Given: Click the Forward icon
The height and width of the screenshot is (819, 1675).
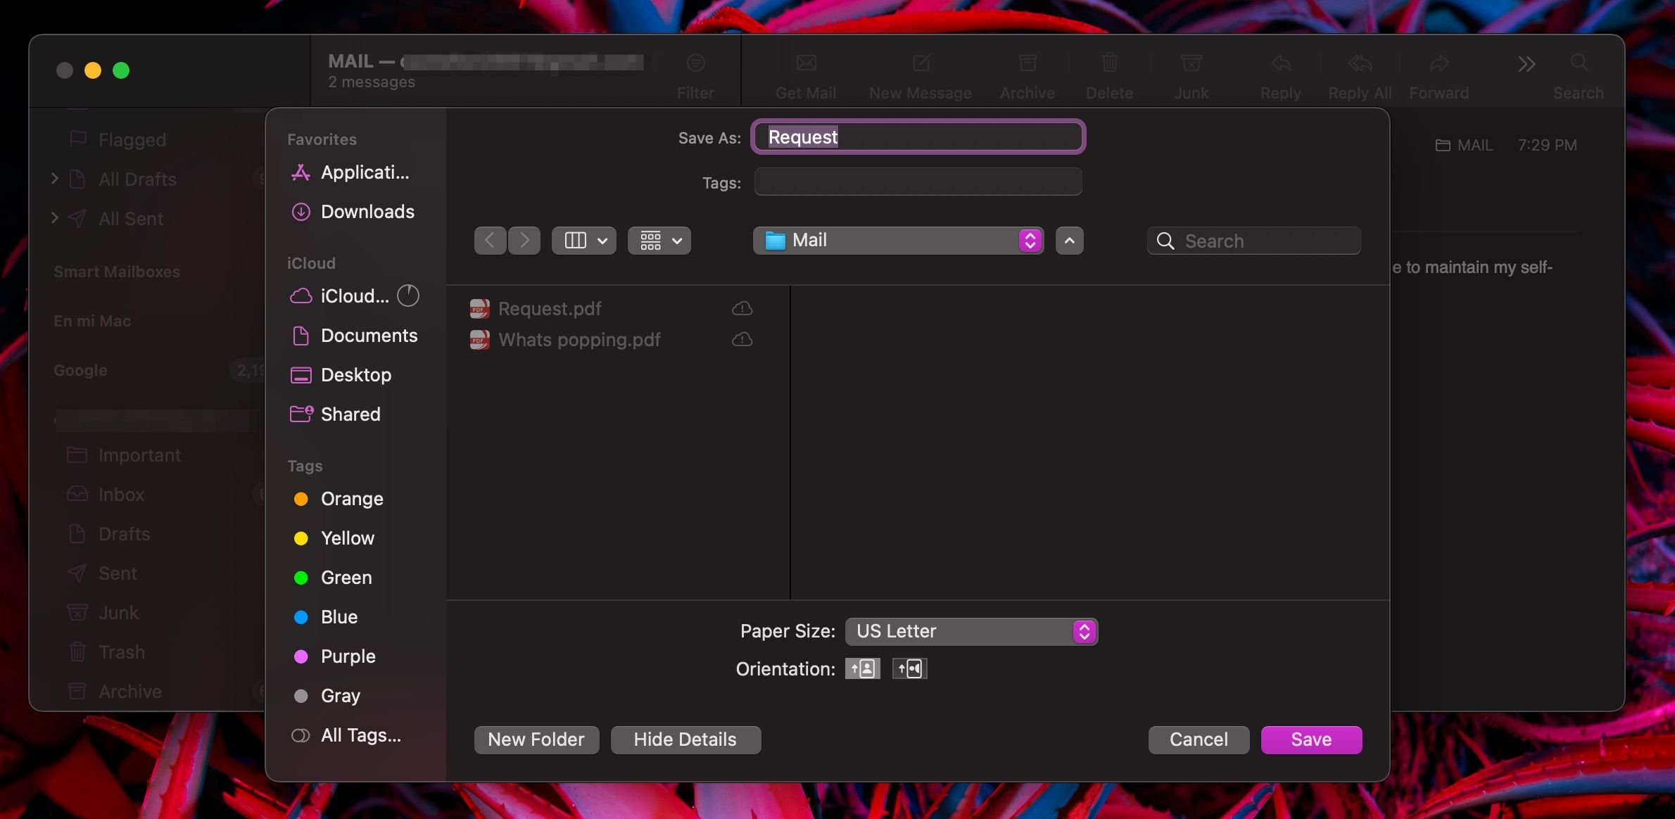Looking at the screenshot, I should click(1438, 74).
